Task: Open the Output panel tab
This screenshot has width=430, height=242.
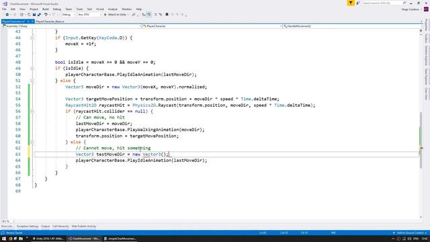Action: pyautogui.click(x=46, y=227)
